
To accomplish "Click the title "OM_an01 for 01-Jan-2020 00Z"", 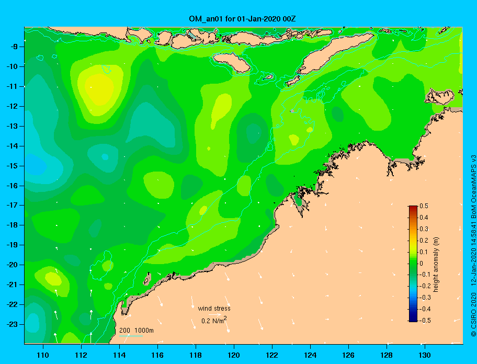I will point(242,19).
